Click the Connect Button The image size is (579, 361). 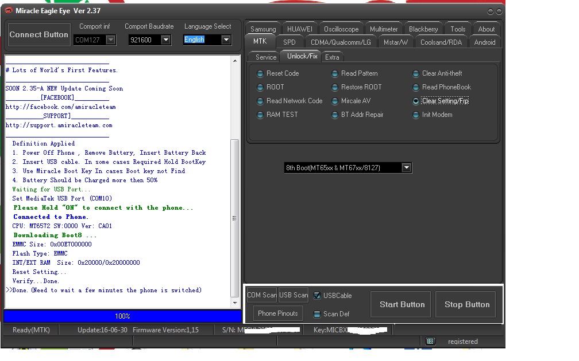click(39, 34)
